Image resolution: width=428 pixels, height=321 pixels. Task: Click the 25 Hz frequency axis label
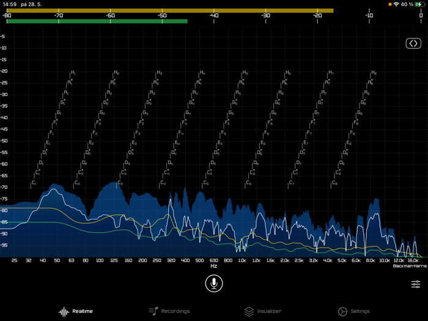(x=14, y=260)
